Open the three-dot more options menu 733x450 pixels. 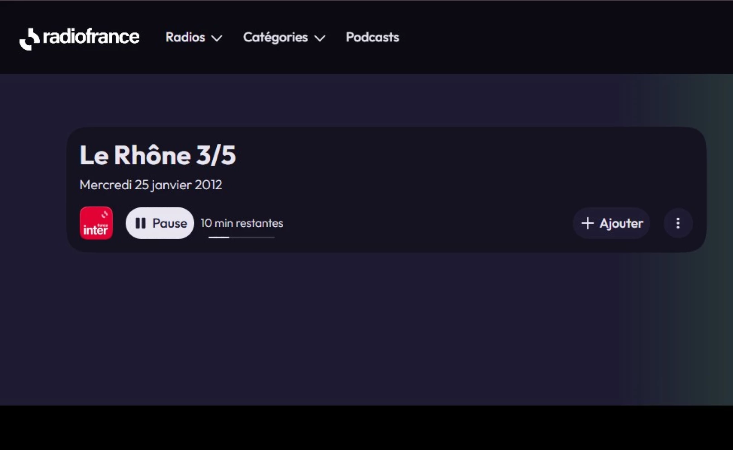tap(678, 223)
